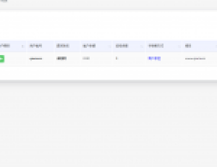Select the second column cell text in the row
The height and width of the screenshot is (167, 217).
click(x=36, y=58)
